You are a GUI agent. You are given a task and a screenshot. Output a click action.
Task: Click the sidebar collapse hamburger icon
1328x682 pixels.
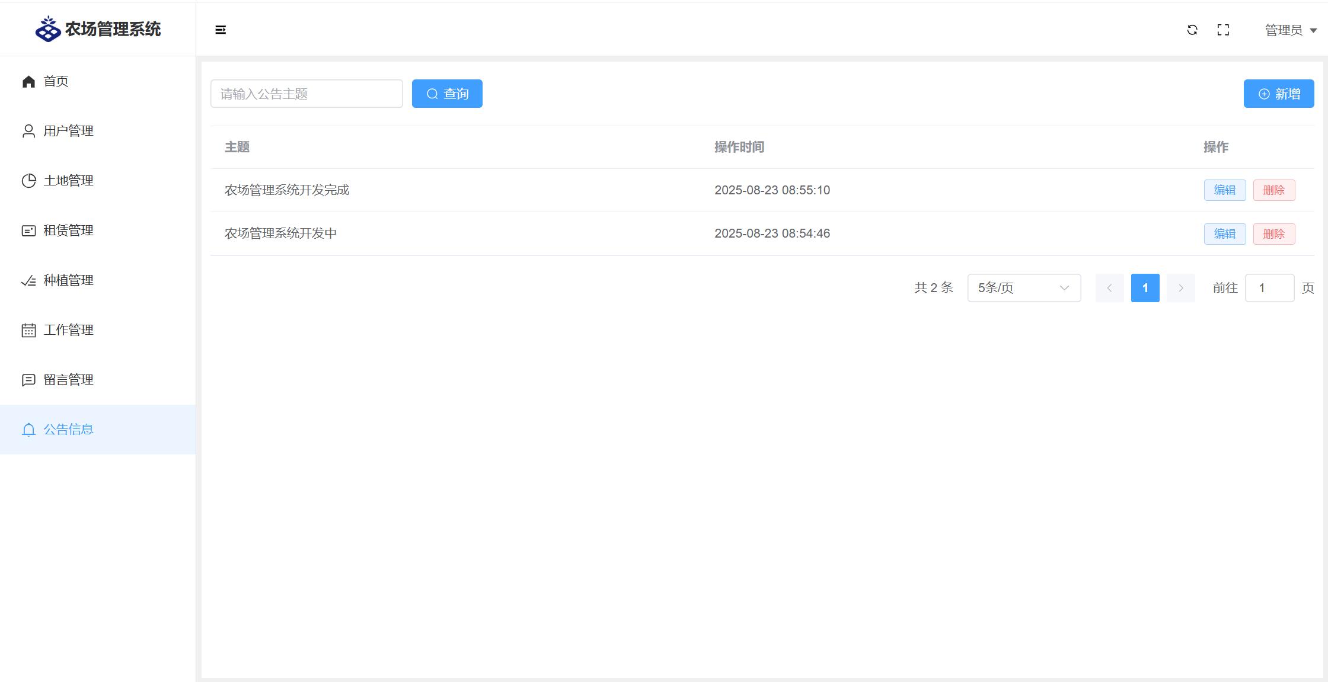coord(221,30)
